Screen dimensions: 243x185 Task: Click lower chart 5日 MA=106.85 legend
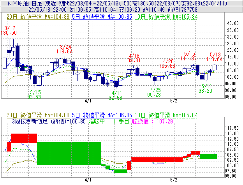click(x=102, y=115)
